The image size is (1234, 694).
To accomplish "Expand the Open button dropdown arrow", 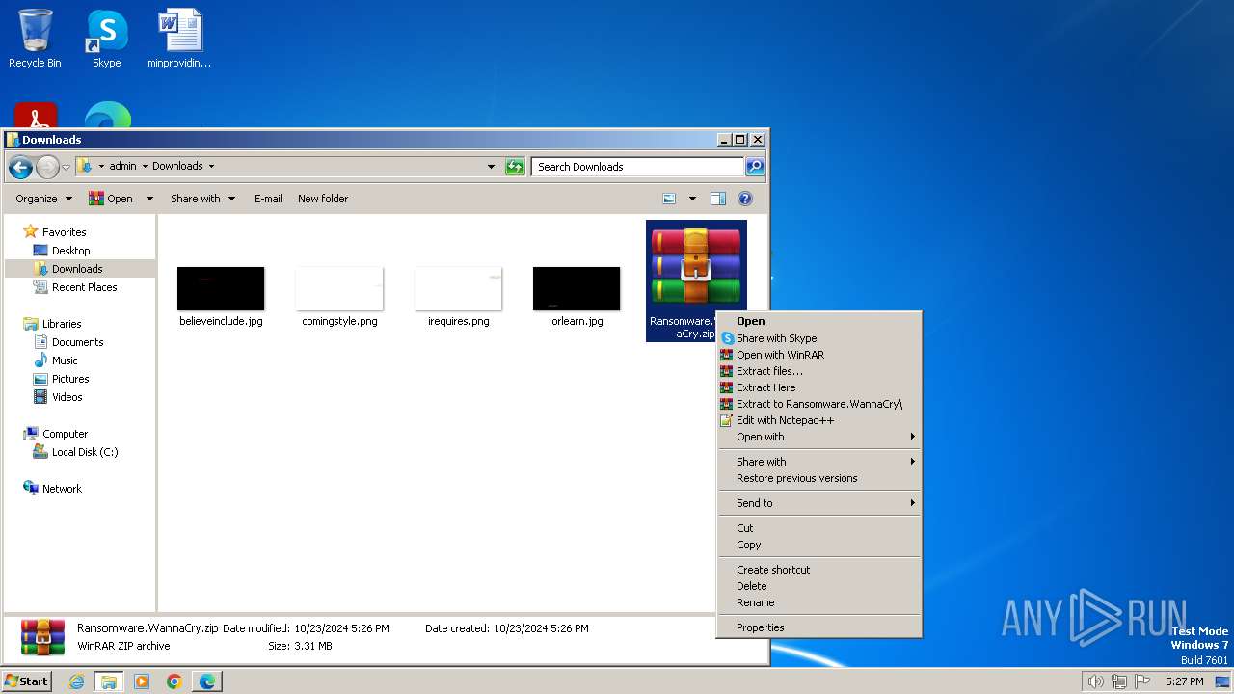I will click(149, 199).
